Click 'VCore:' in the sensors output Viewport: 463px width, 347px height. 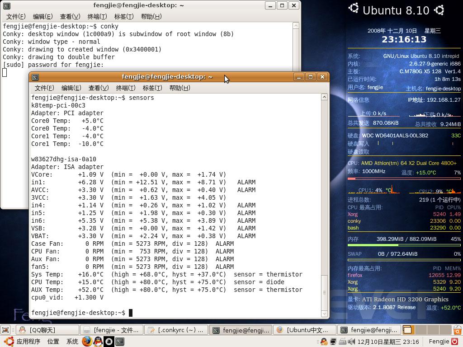click(x=42, y=174)
